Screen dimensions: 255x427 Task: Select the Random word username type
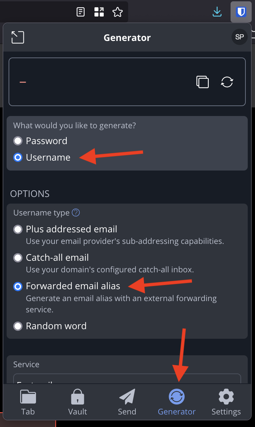coord(18,326)
